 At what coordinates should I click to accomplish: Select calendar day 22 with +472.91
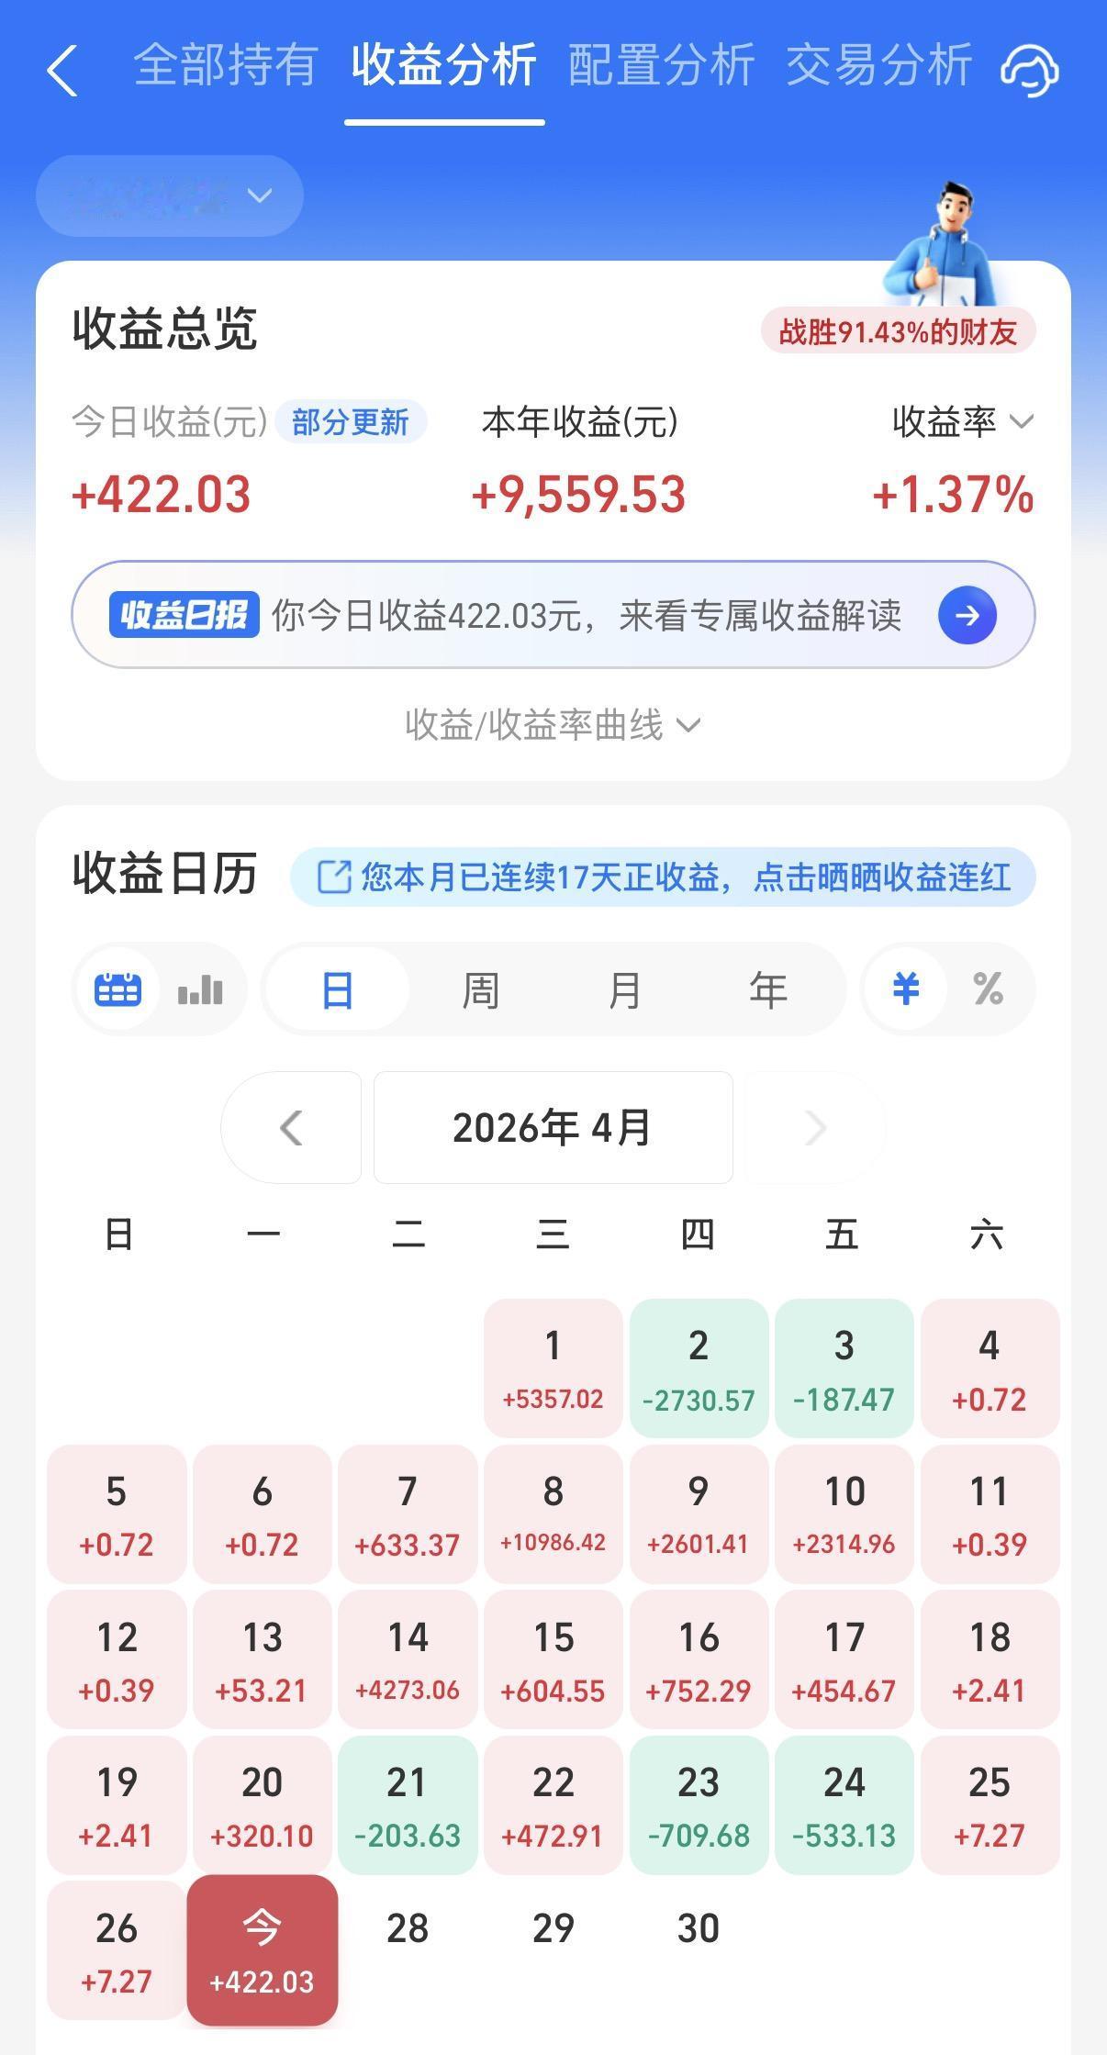tap(553, 1804)
